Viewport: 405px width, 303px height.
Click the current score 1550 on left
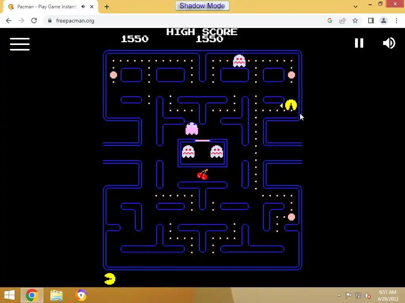[135, 39]
